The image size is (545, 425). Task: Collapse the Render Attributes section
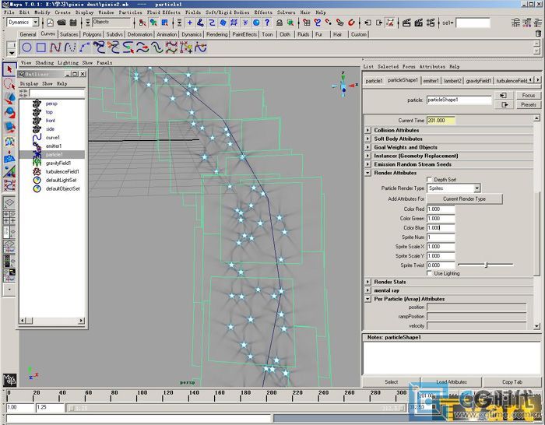pyautogui.click(x=367, y=173)
